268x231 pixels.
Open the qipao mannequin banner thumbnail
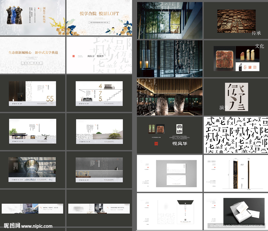[33, 18]
